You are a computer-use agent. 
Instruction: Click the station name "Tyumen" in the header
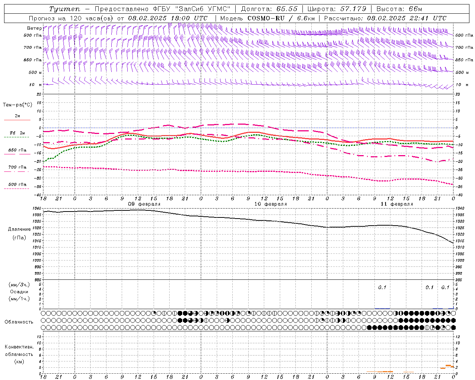click(65, 9)
